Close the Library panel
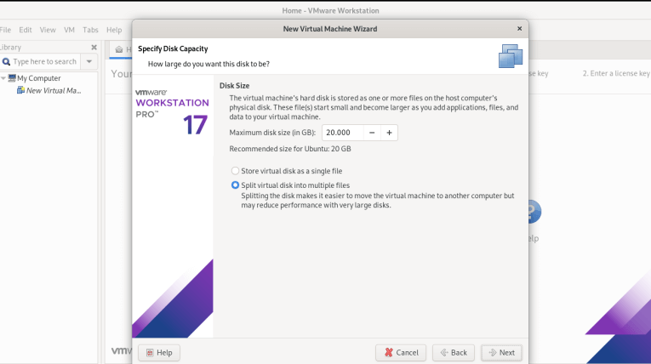Viewport: 651px width, 364px height. pos(94,48)
